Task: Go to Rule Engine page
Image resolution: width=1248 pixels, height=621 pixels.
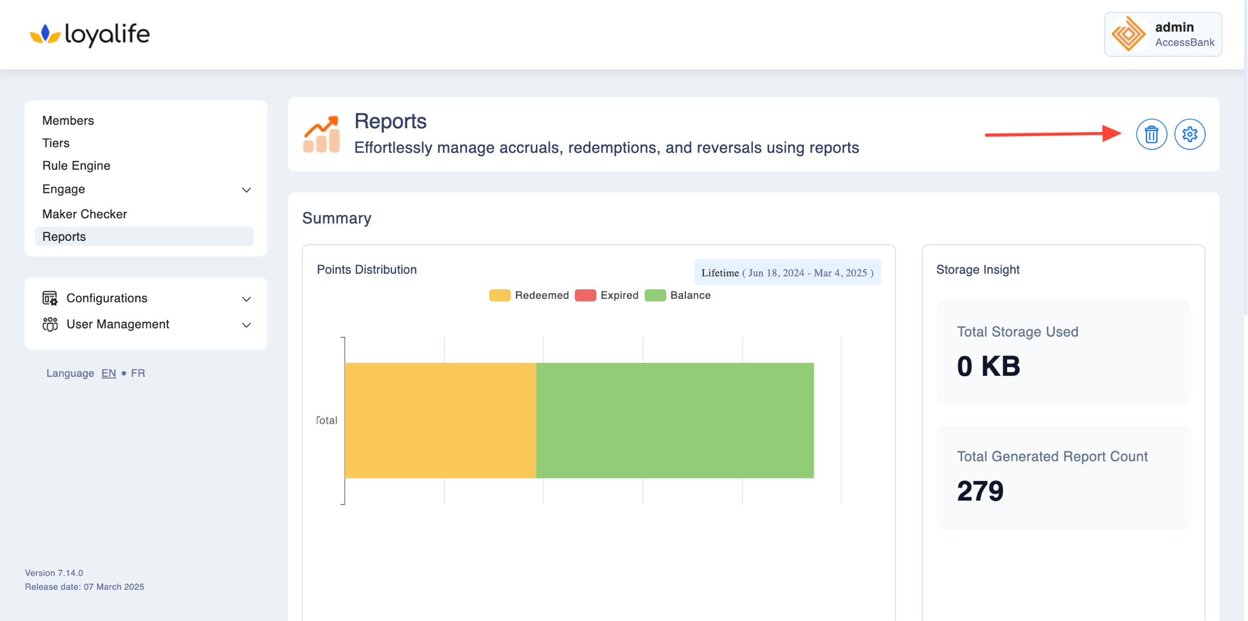Action: click(76, 166)
